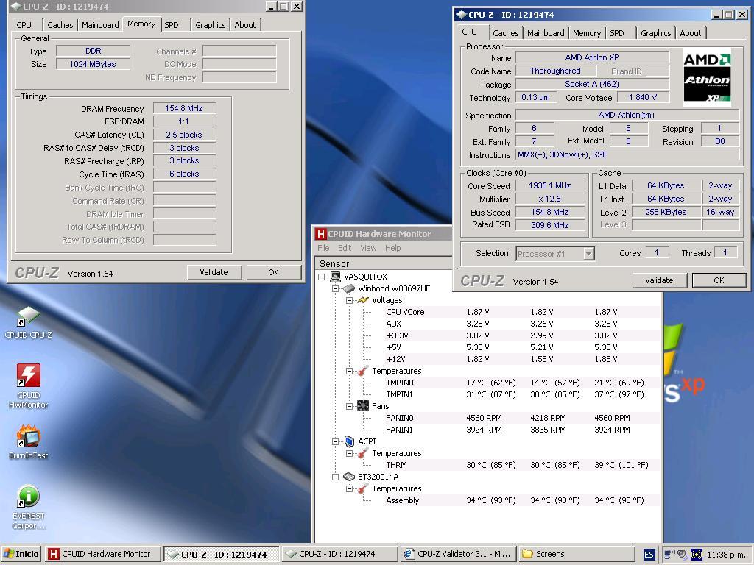Open SPD tab in Memory window
Image resolution: width=754 pixels, height=565 pixels.
171,25
